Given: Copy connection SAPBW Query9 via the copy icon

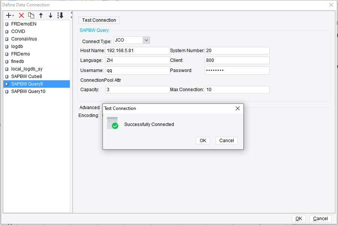Looking at the screenshot, I should [x=32, y=15].
